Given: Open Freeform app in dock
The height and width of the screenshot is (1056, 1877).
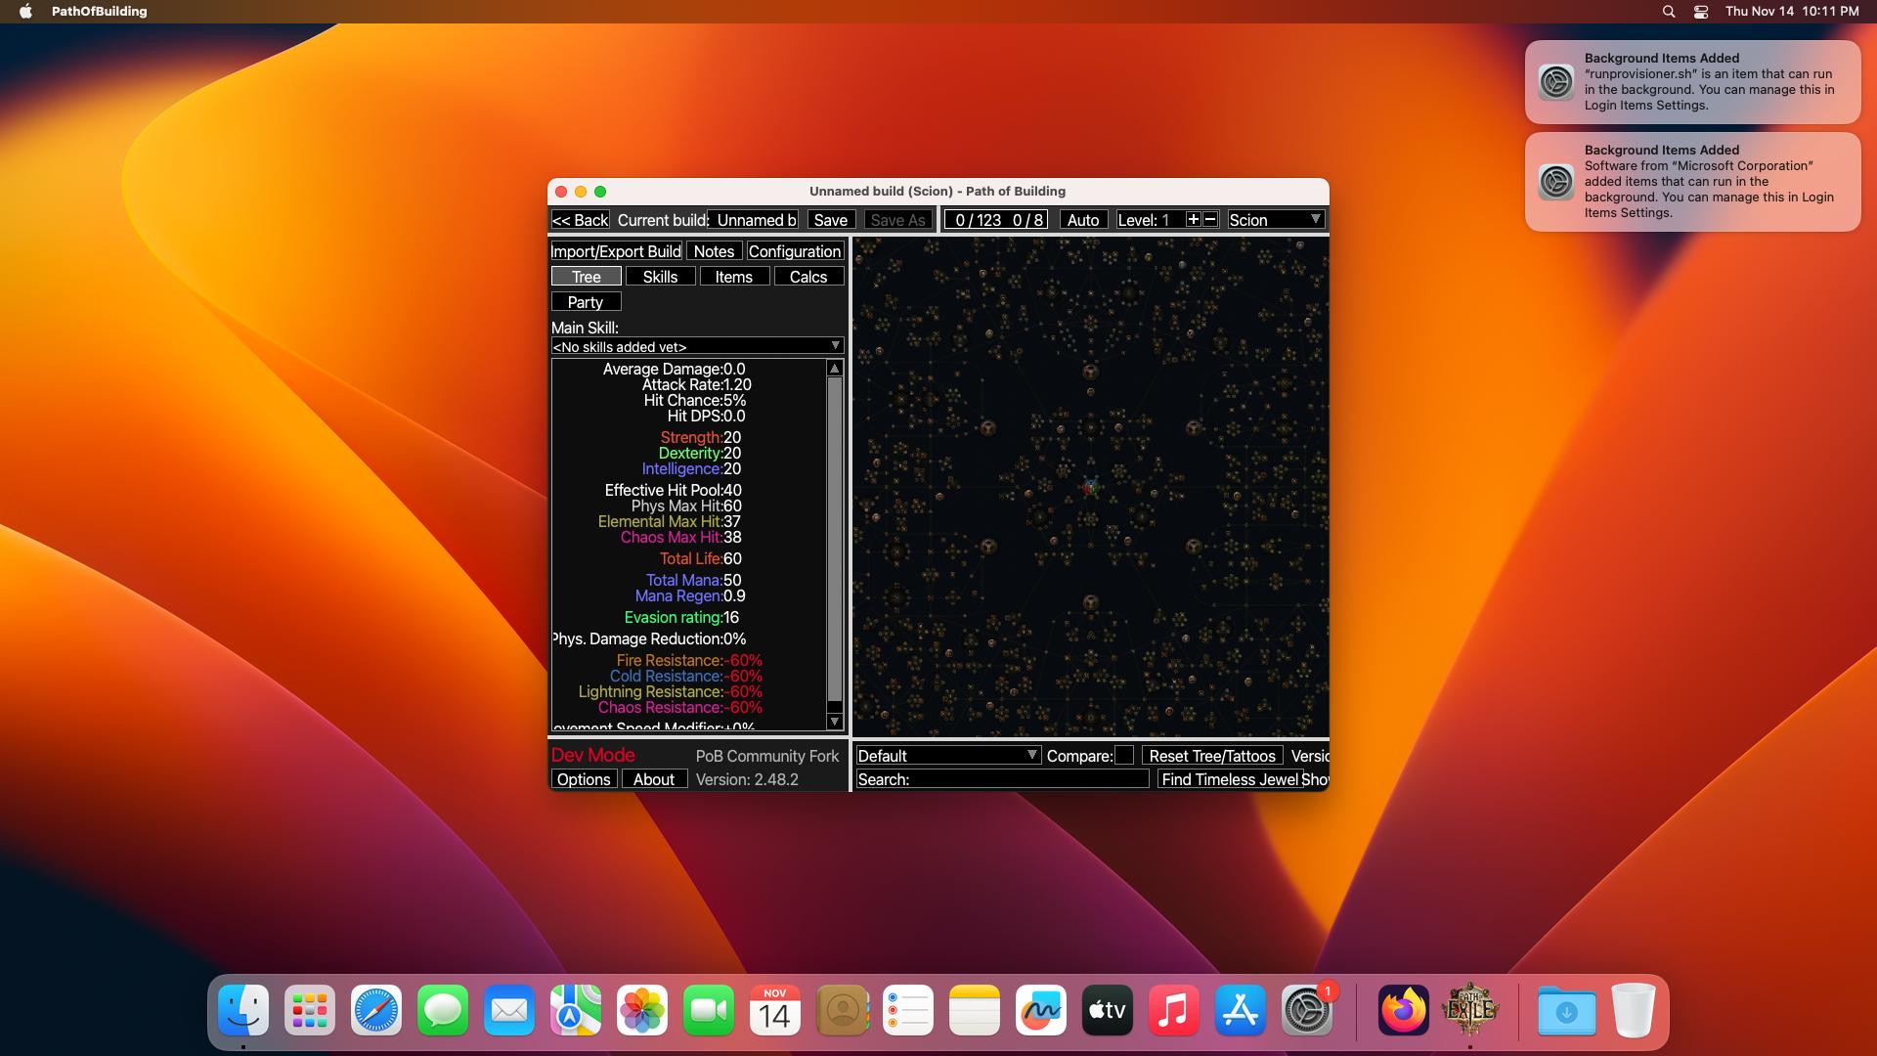Looking at the screenshot, I should coord(1041,1010).
